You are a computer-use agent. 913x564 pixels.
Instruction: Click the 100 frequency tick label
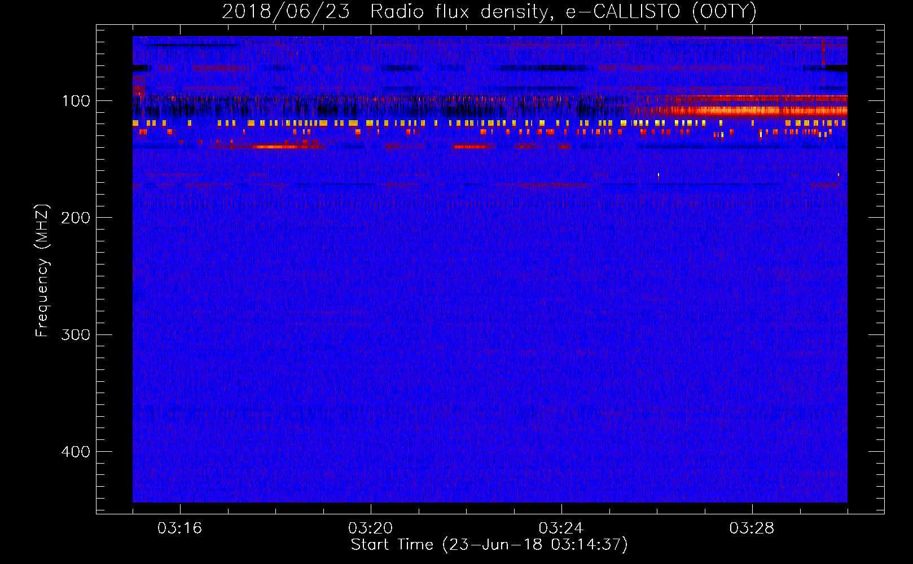pyautogui.click(x=76, y=101)
